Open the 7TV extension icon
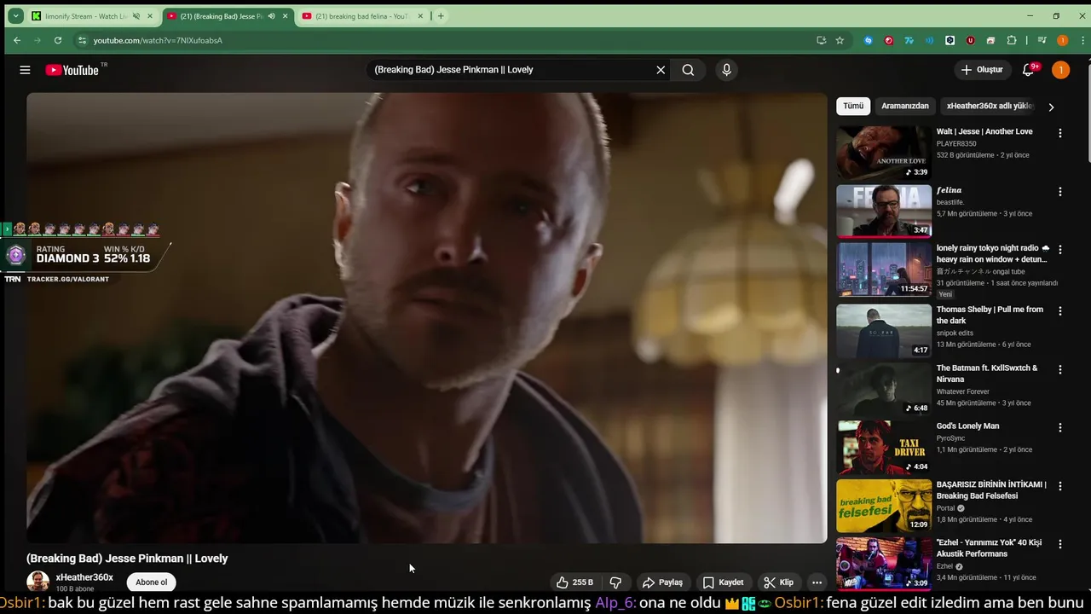This screenshot has height=614, width=1091. click(x=909, y=40)
